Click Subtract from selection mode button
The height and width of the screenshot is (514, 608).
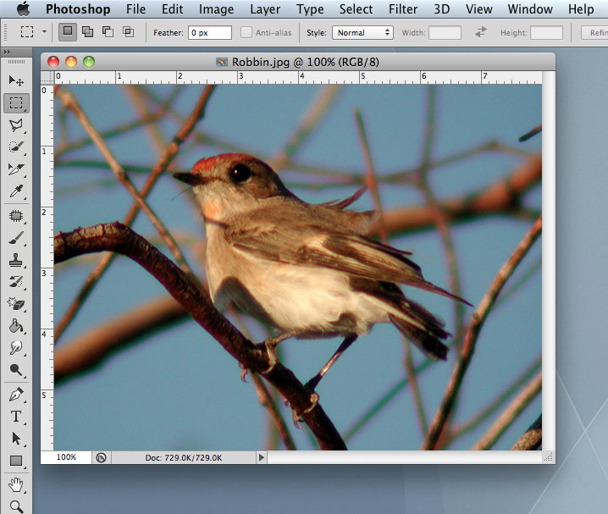[108, 32]
